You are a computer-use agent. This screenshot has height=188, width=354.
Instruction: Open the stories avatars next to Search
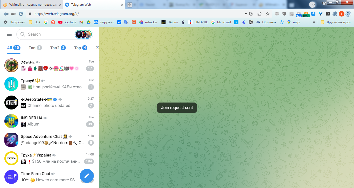[83, 34]
